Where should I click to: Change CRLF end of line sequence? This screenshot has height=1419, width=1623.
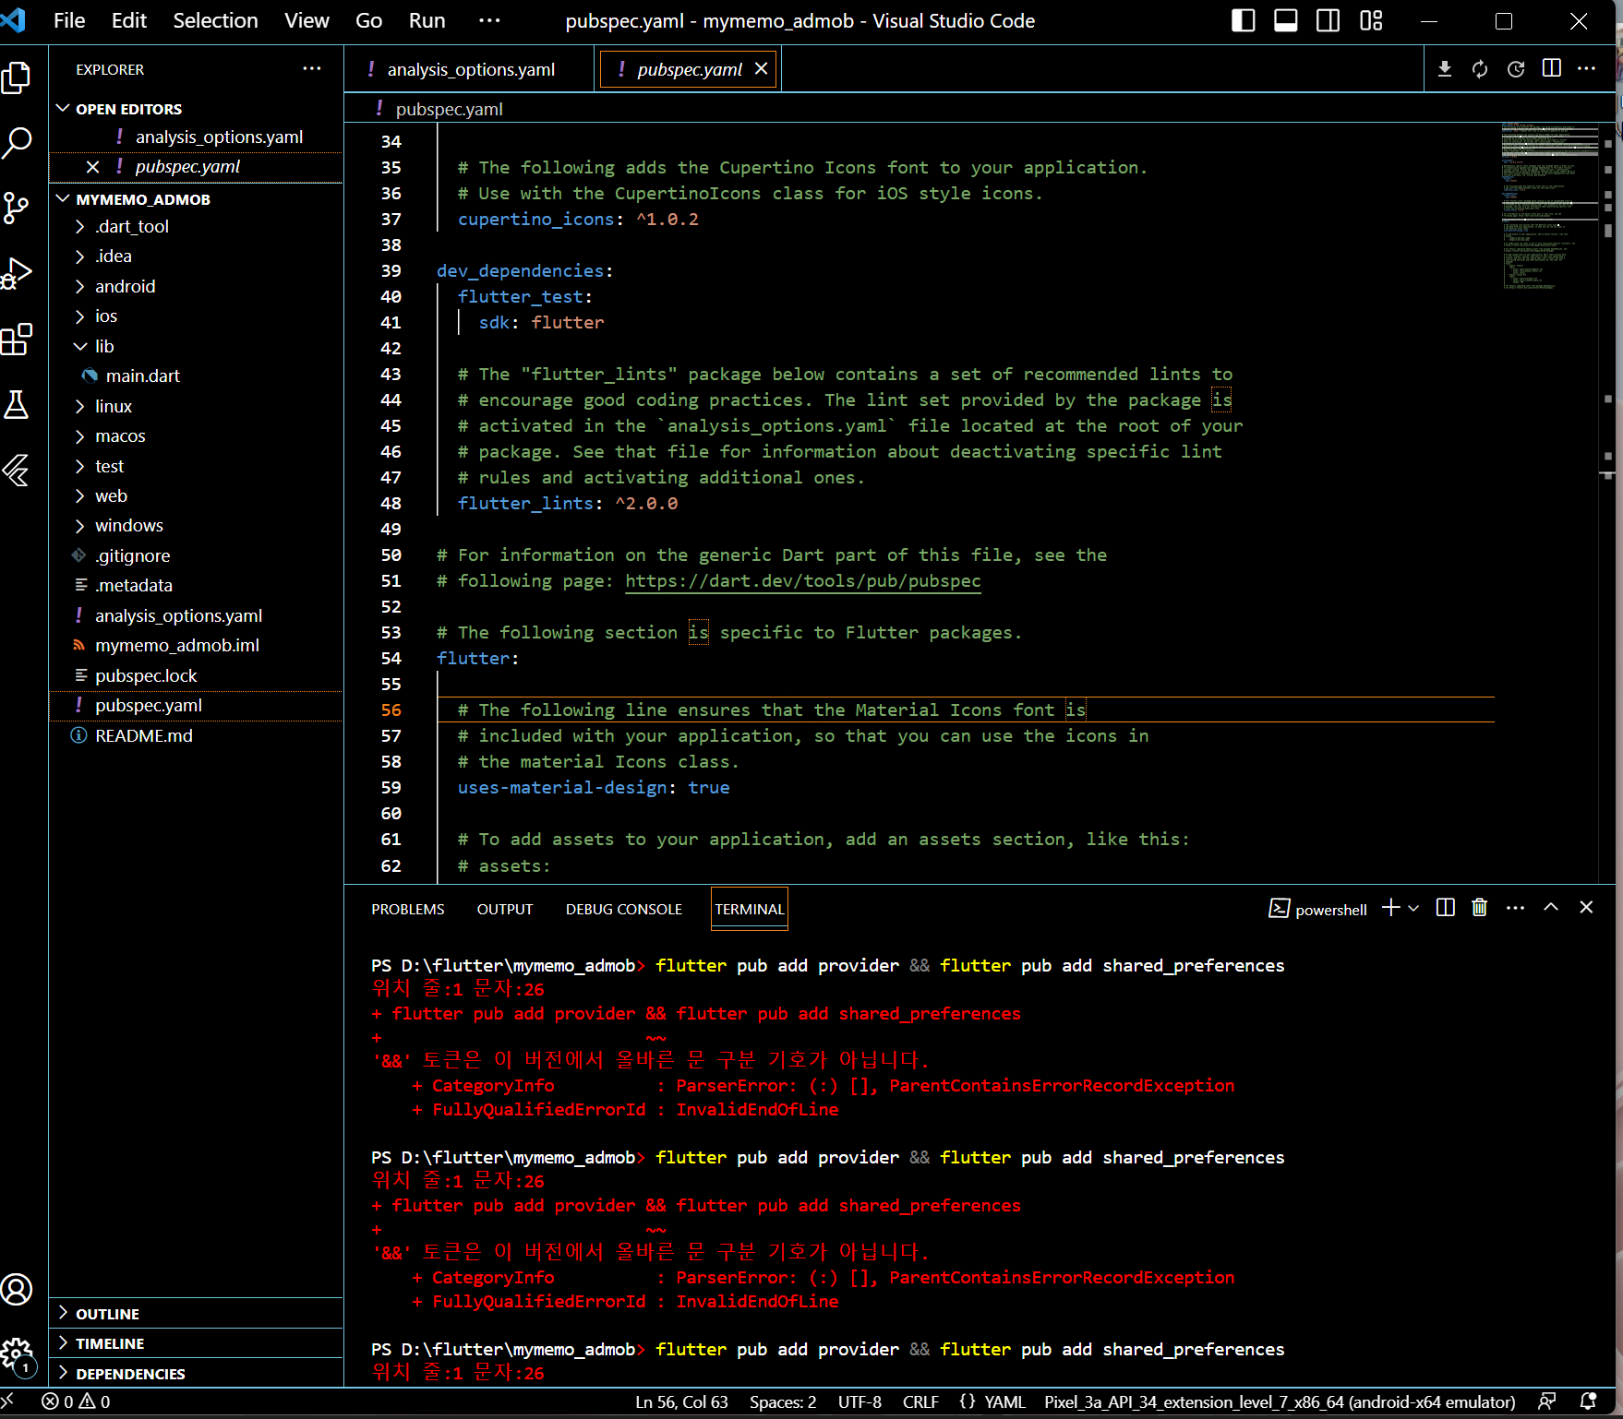pos(920,1401)
